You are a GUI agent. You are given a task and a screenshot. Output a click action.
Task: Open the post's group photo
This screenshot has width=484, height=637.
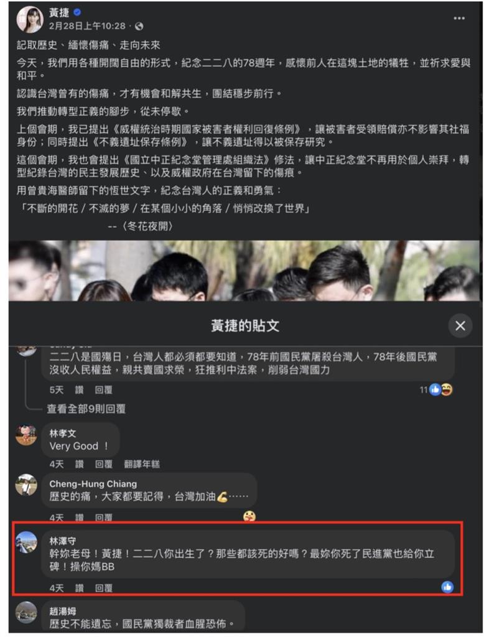244,271
